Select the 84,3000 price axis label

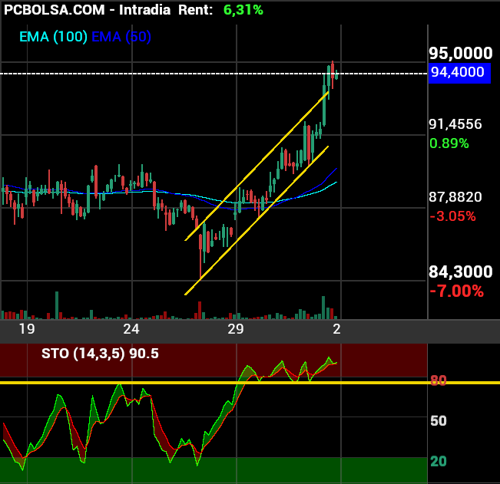click(460, 272)
